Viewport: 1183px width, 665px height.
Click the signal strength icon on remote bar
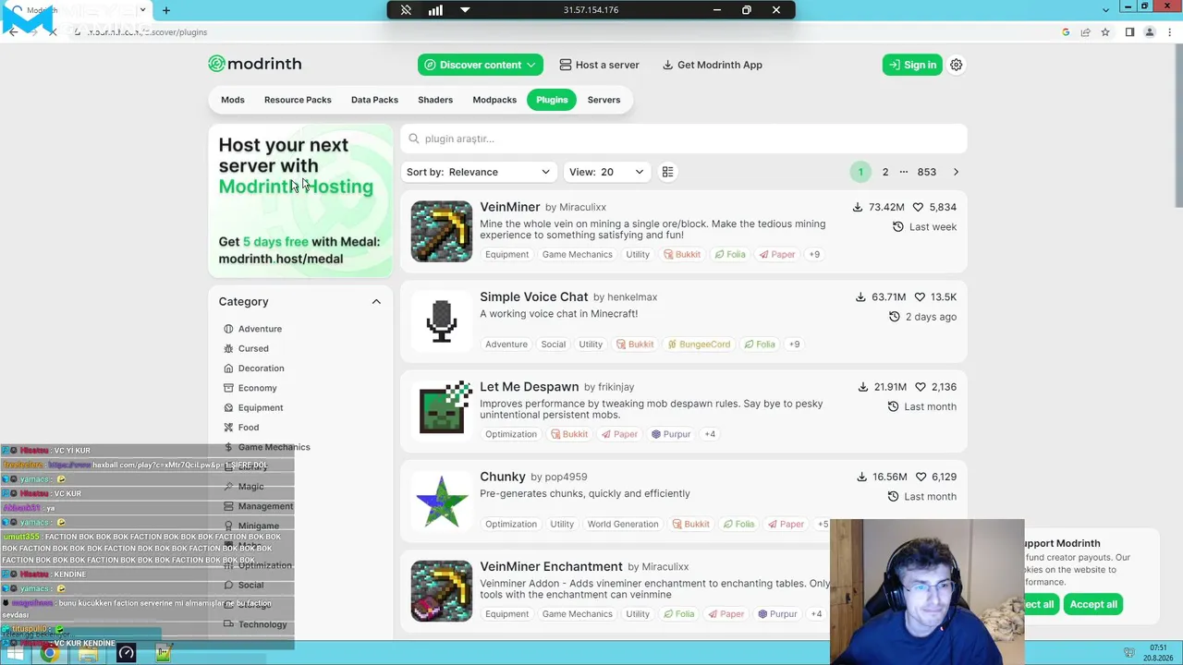coord(435,10)
